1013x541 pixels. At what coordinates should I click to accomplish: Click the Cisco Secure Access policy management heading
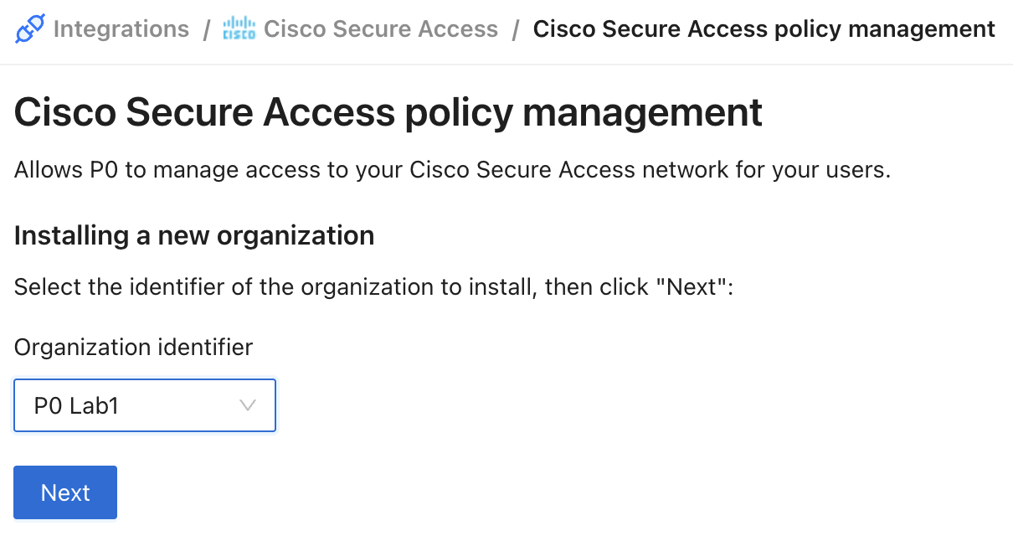tap(388, 111)
